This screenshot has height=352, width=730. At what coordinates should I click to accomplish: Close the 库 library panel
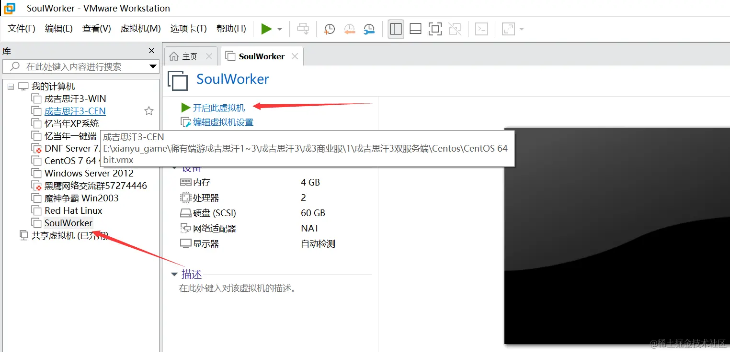point(151,51)
